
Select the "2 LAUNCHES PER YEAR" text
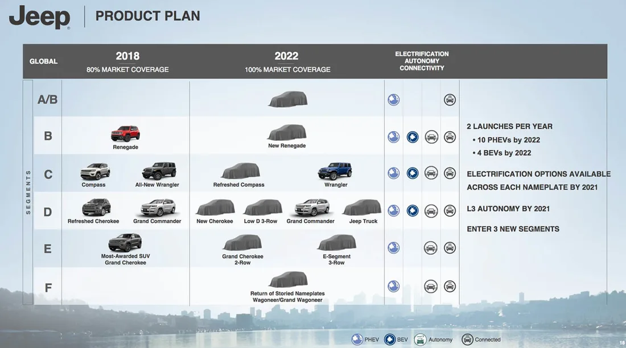coord(510,127)
